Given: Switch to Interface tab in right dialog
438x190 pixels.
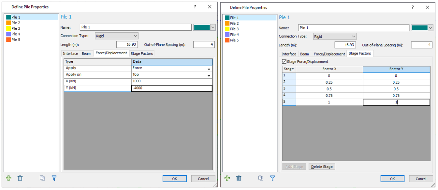Looking at the screenshot, I should 289,54.
